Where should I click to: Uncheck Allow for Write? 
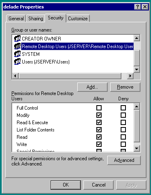click(99, 144)
